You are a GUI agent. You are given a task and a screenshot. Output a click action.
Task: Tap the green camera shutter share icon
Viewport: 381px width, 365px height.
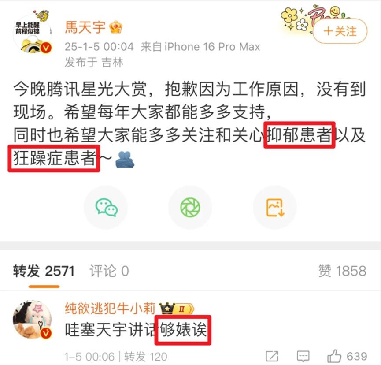point(190,207)
